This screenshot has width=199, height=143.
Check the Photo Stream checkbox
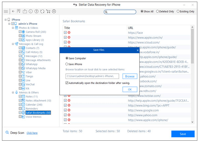(x=20, y=36)
